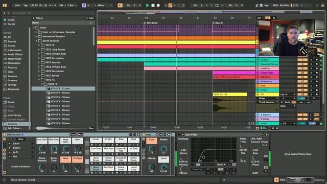Image resolution: width=327 pixels, height=184 pixels.
Task: Click the Set locator button
Action: point(259,18)
